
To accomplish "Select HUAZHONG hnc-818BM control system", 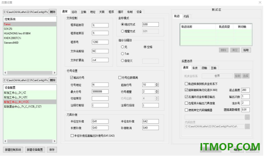I will pos(30,34).
